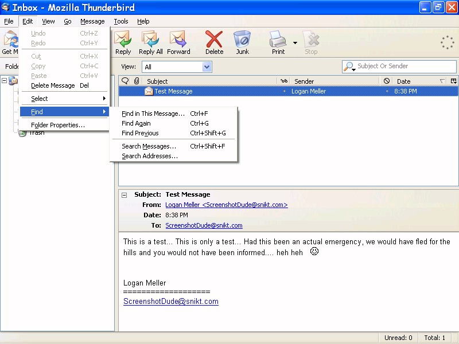459x344 pixels.
Task: Click the Subject column header
Action: tap(211, 81)
